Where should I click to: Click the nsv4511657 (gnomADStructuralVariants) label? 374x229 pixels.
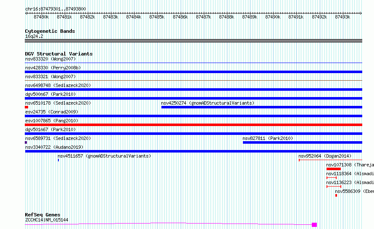click(x=104, y=156)
